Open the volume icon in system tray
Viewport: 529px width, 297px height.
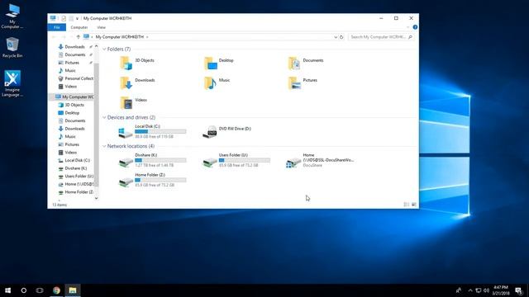pyautogui.click(x=486, y=290)
